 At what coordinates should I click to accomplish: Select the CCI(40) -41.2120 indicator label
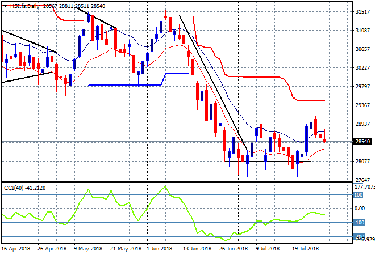point(24,188)
